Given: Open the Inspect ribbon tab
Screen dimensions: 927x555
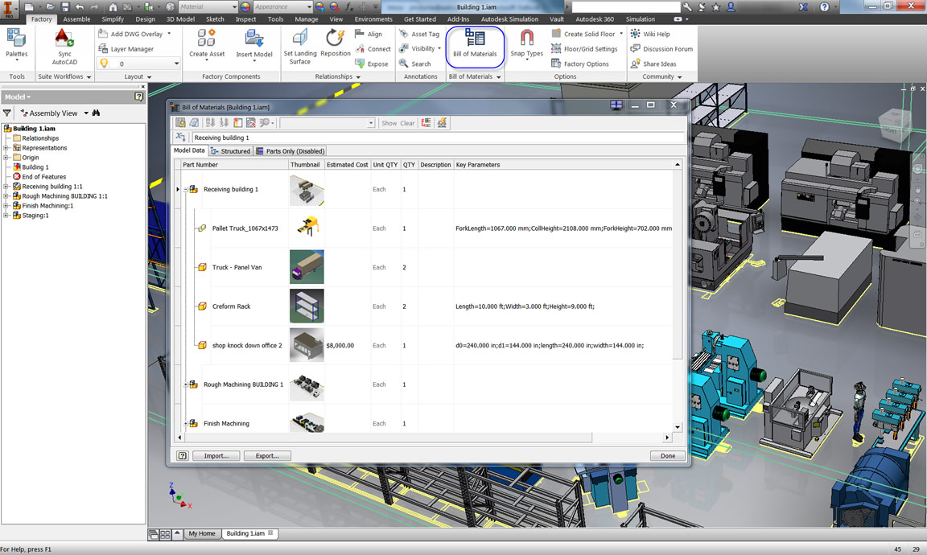Looking at the screenshot, I should (x=246, y=19).
